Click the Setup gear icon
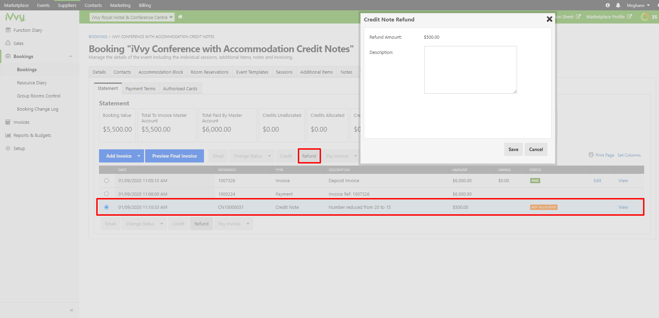Screen dimensions: 659x318 coord(8,148)
